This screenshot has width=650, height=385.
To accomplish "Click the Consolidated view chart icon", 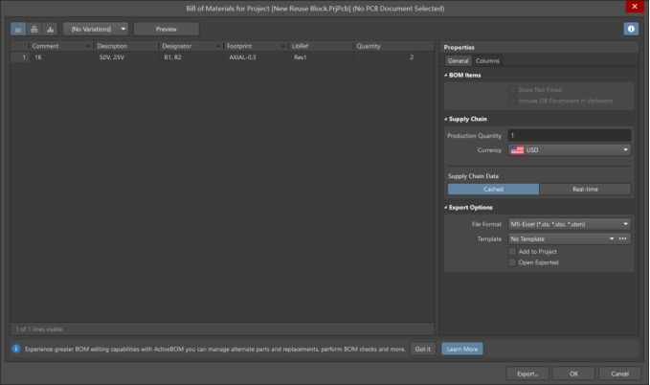I will pyautogui.click(x=51, y=29).
